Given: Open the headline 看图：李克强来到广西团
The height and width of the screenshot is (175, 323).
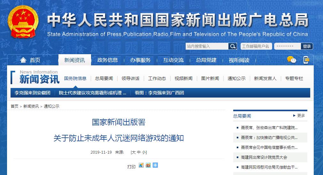Looking at the screenshot, I should 159,93.
